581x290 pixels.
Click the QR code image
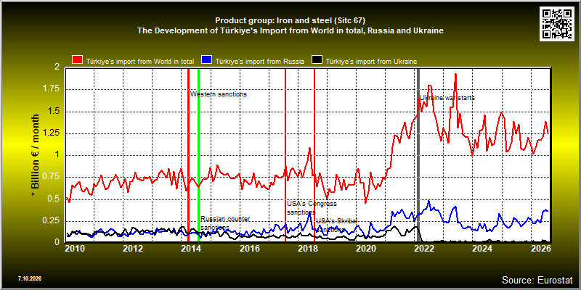click(557, 22)
